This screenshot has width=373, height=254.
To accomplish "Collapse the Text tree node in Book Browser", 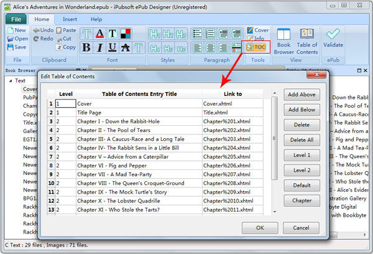I will [x=11, y=81].
